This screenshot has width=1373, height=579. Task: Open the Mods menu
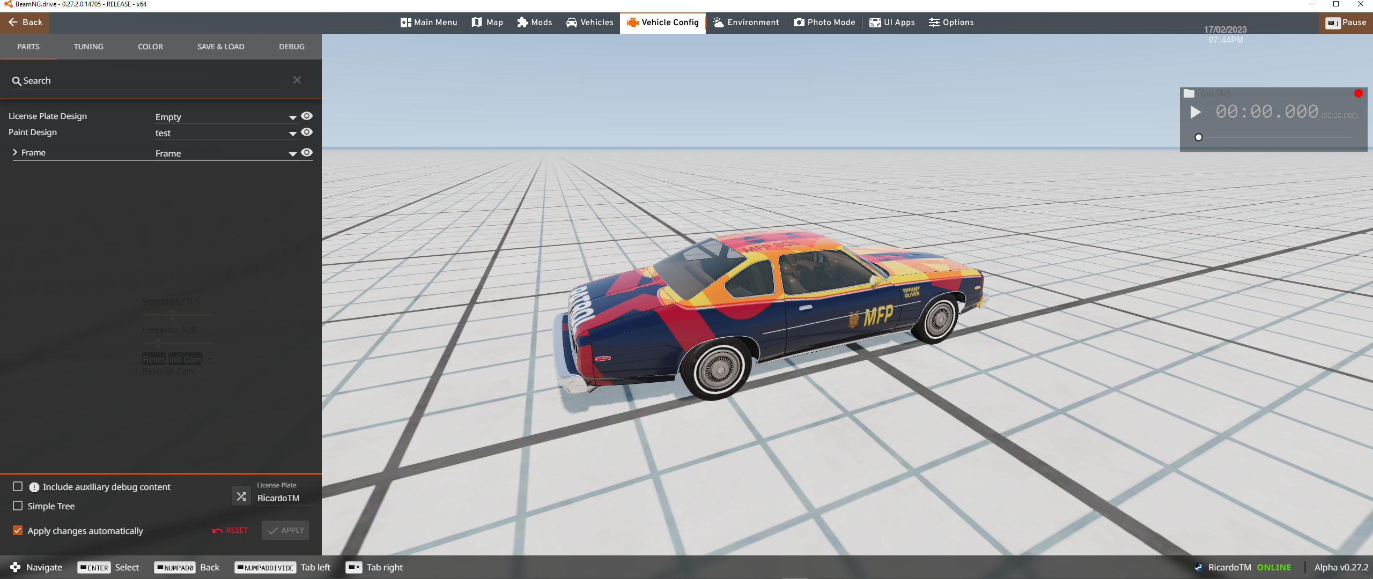click(535, 23)
